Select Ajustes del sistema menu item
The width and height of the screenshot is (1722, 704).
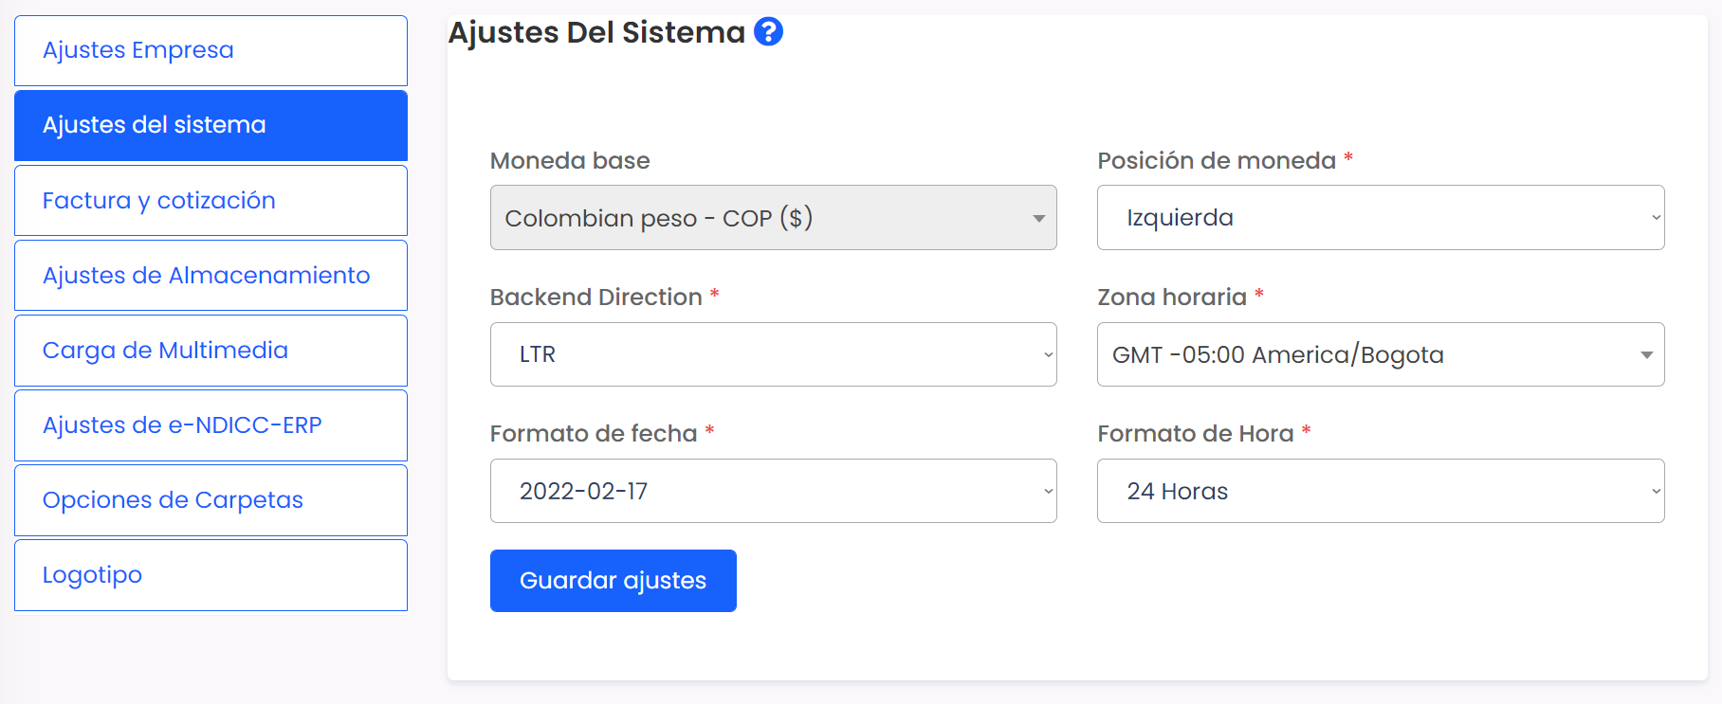click(211, 126)
